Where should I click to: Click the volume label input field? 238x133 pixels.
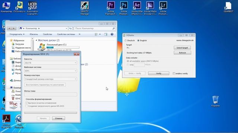pyautogui.click(x=51, y=95)
